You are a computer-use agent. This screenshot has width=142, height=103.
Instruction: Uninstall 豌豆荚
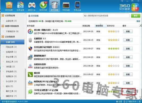pyautogui.click(x=128, y=75)
